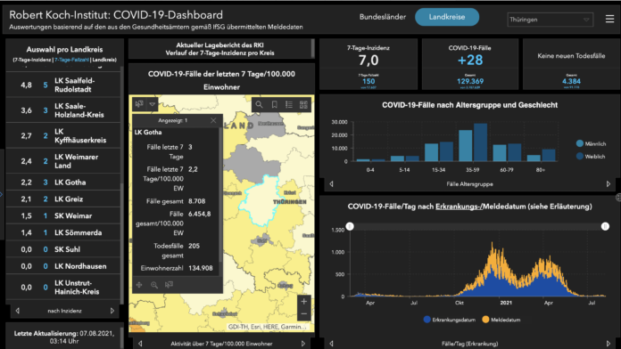
Task: Open the map bookmarks icon
Action: [274, 104]
